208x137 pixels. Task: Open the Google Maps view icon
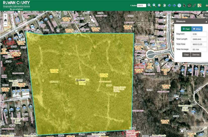199,5
